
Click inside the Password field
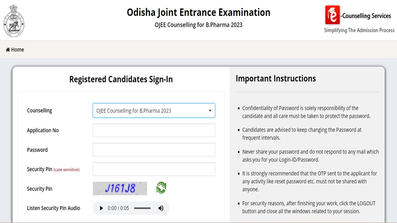[154, 149]
